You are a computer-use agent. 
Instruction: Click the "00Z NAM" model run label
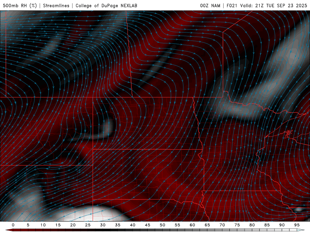(210, 5)
